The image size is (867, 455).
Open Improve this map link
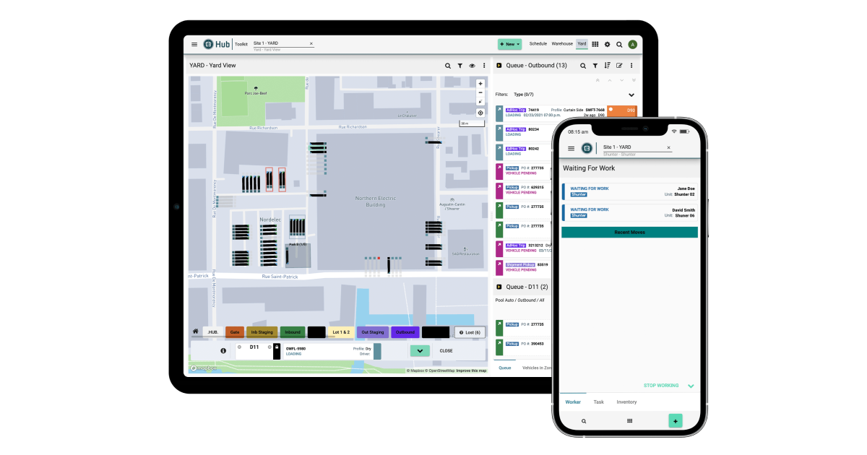coord(471,370)
